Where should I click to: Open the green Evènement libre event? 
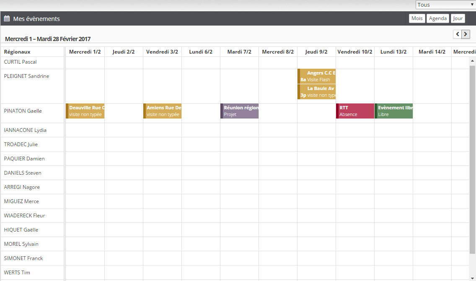pyautogui.click(x=394, y=111)
